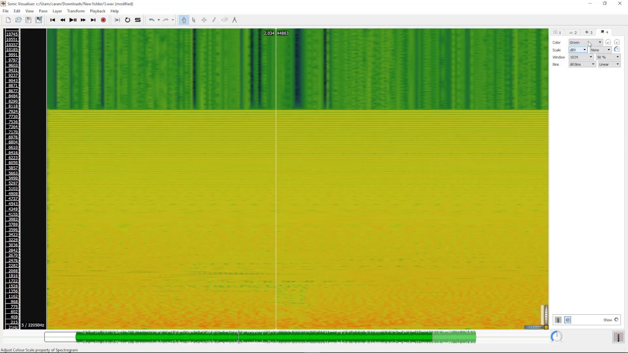The width and height of the screenshot is (628, 353).
Task: Rewind to the start of the audio
Action: click(52, 20)
